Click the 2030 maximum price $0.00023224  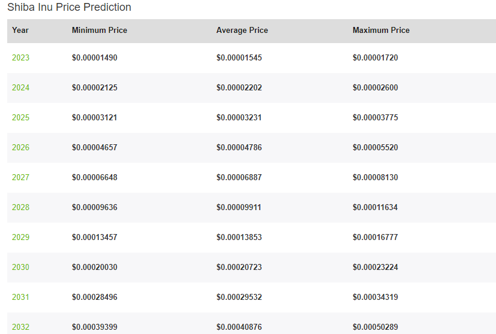pos(375,267)
